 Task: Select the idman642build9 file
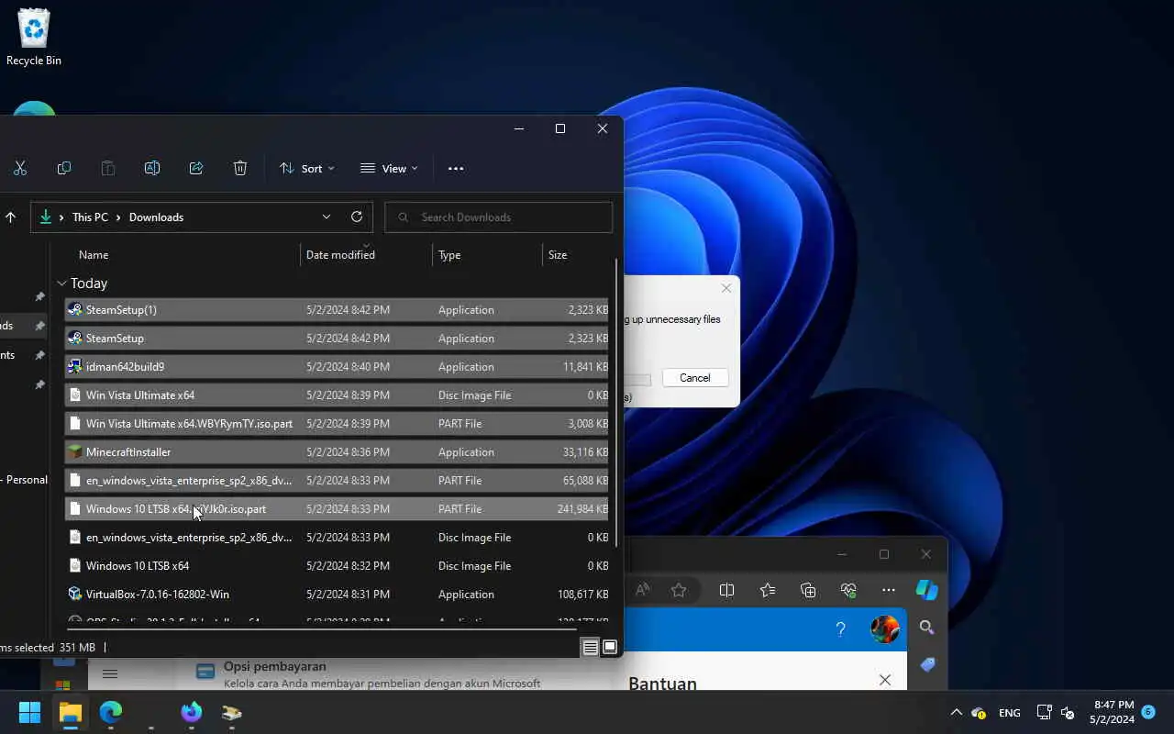tap(337, 367)
